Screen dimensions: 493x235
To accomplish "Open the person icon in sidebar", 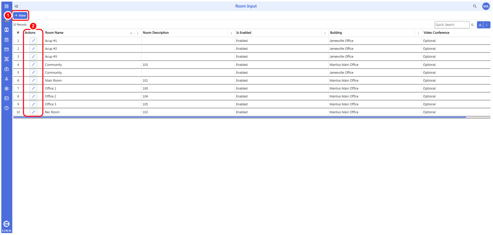I will [7, 79].
